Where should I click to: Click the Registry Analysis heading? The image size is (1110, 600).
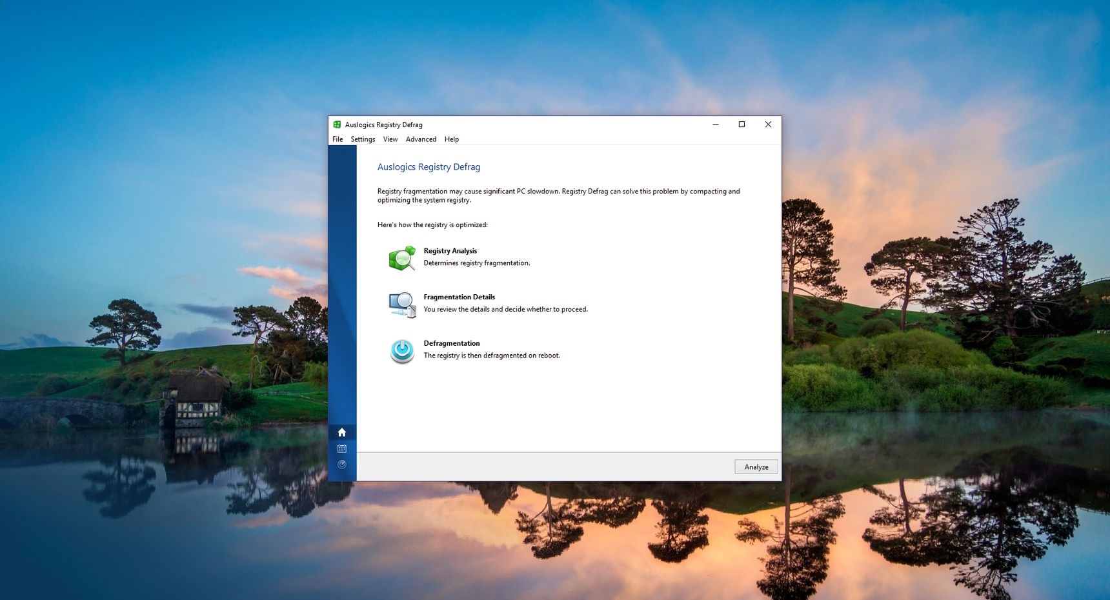450,251
